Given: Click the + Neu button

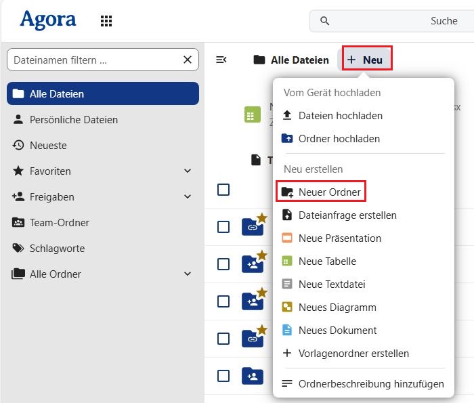Looking at the screenshot, I should pos(366,60).
